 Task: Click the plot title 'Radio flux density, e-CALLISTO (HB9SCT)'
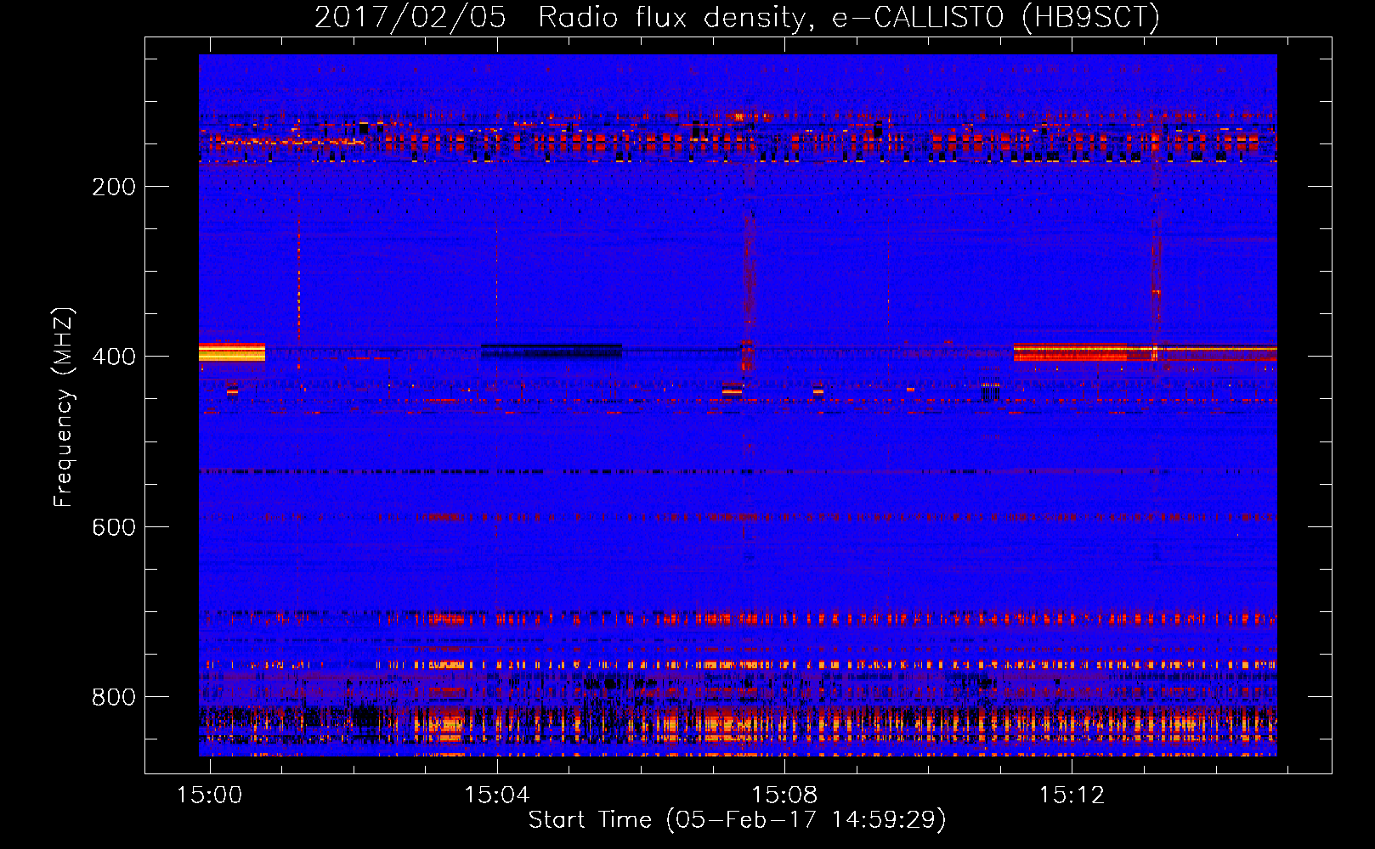[849, 17]
